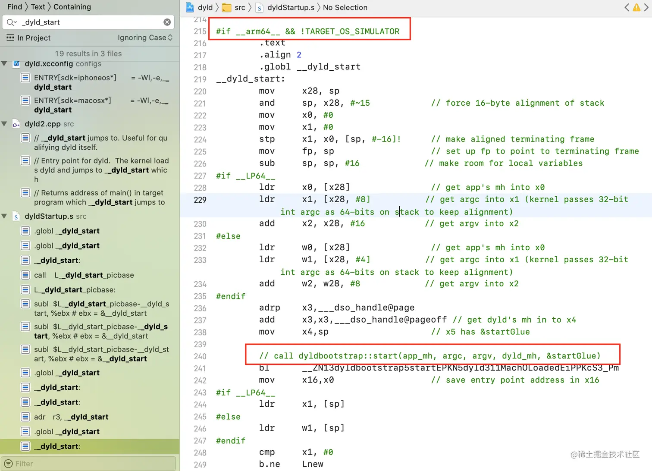Click the '#if __arm64__' line of code

click(307, 31)
